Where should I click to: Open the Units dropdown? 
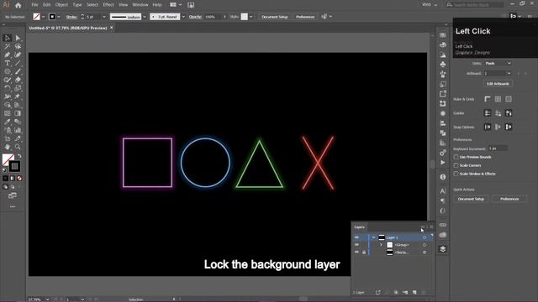(498, 64)
